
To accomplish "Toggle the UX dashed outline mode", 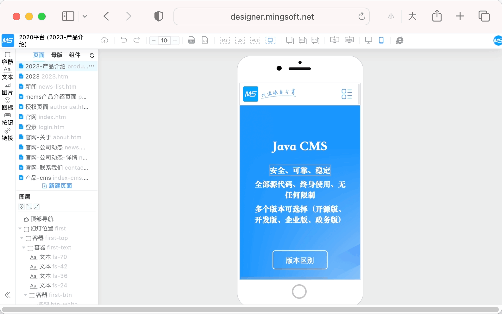I will click(240, 40).
